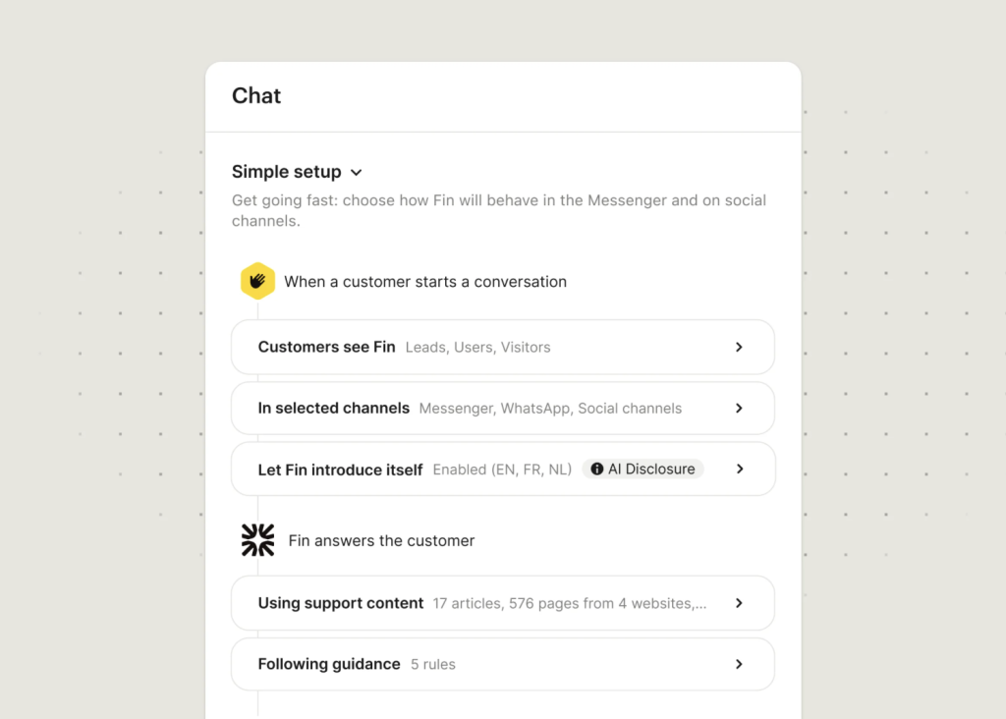1006x719 pixels.
Task: Open Following guidance row chevron
Action: tap(739, 664)
